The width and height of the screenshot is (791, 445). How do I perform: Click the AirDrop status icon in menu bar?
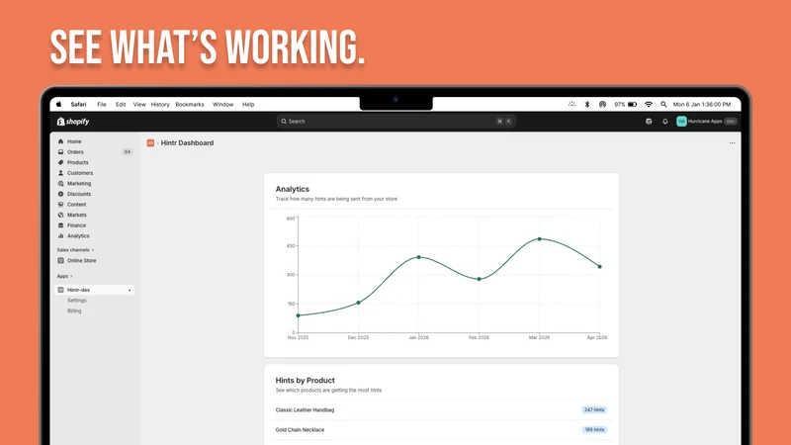[602, 105]
